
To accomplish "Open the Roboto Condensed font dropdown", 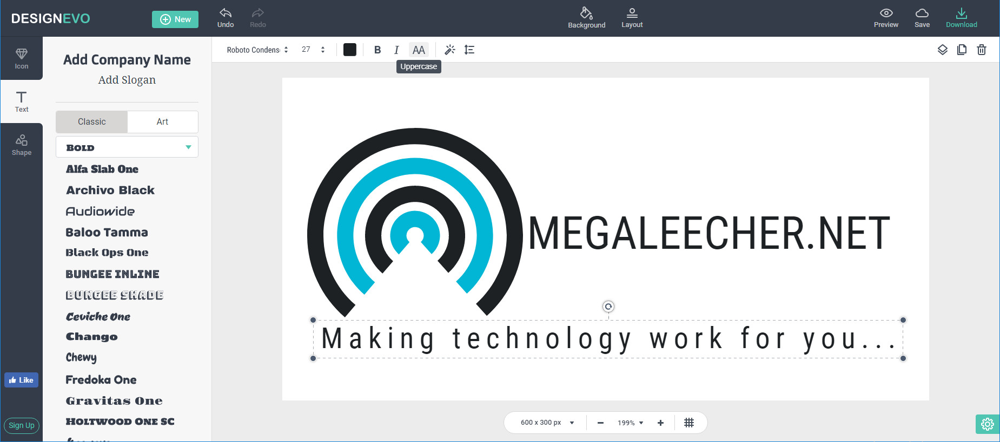I will pyautogui.click(x=257, y=50).
